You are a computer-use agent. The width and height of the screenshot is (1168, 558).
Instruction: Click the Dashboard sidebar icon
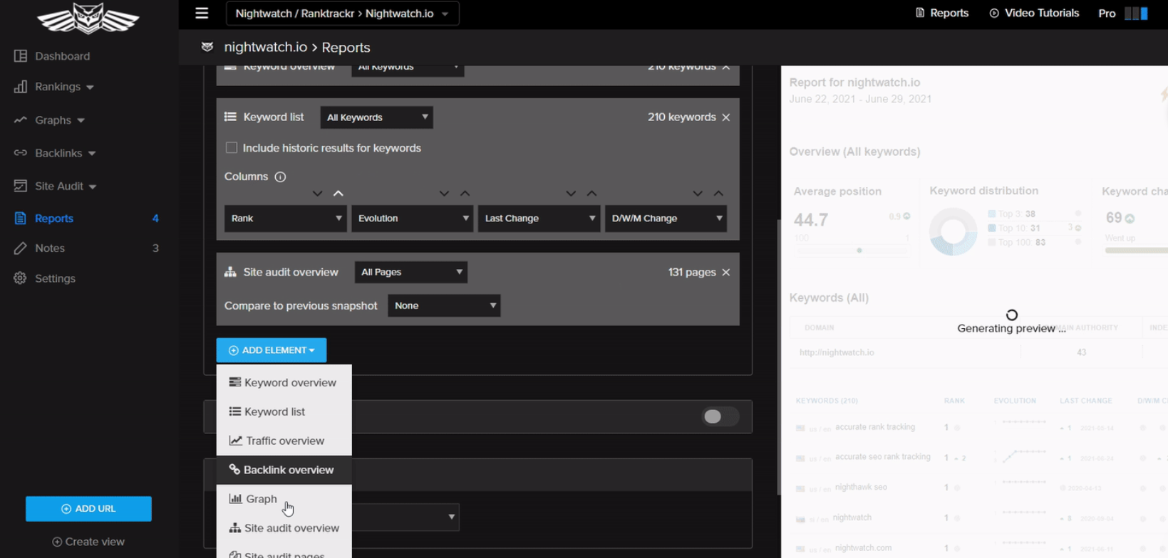point(21,56)
